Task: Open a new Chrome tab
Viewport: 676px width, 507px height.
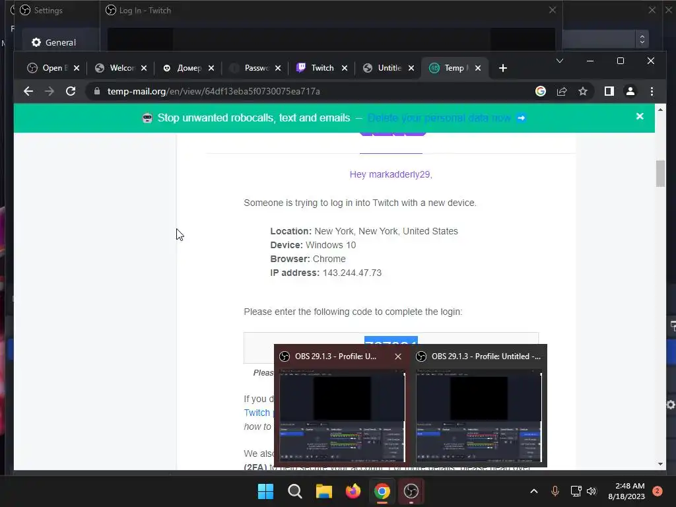Action: point(502,68)
